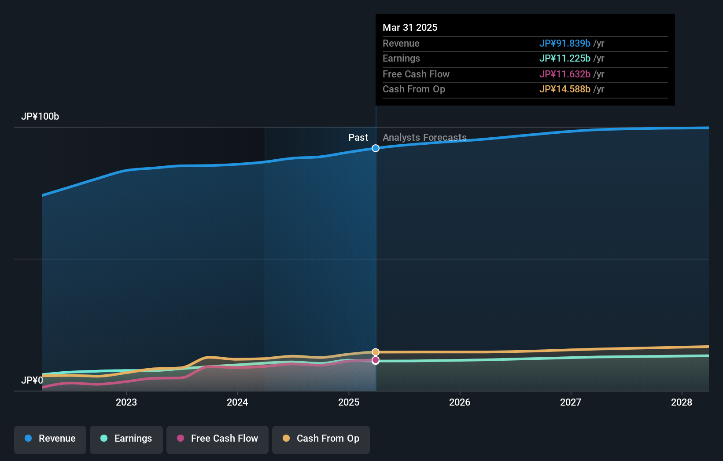Click the Earnings marker under the tooltip
The height and width of the screenshot is (461, 723).
click(x=376, y=362)
